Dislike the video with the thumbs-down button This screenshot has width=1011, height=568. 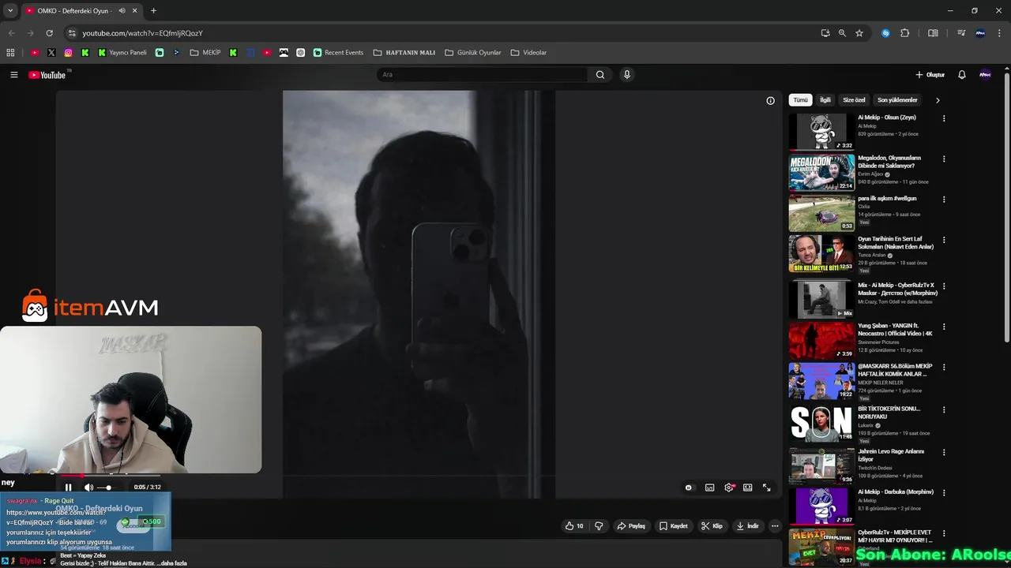[599, 526]
